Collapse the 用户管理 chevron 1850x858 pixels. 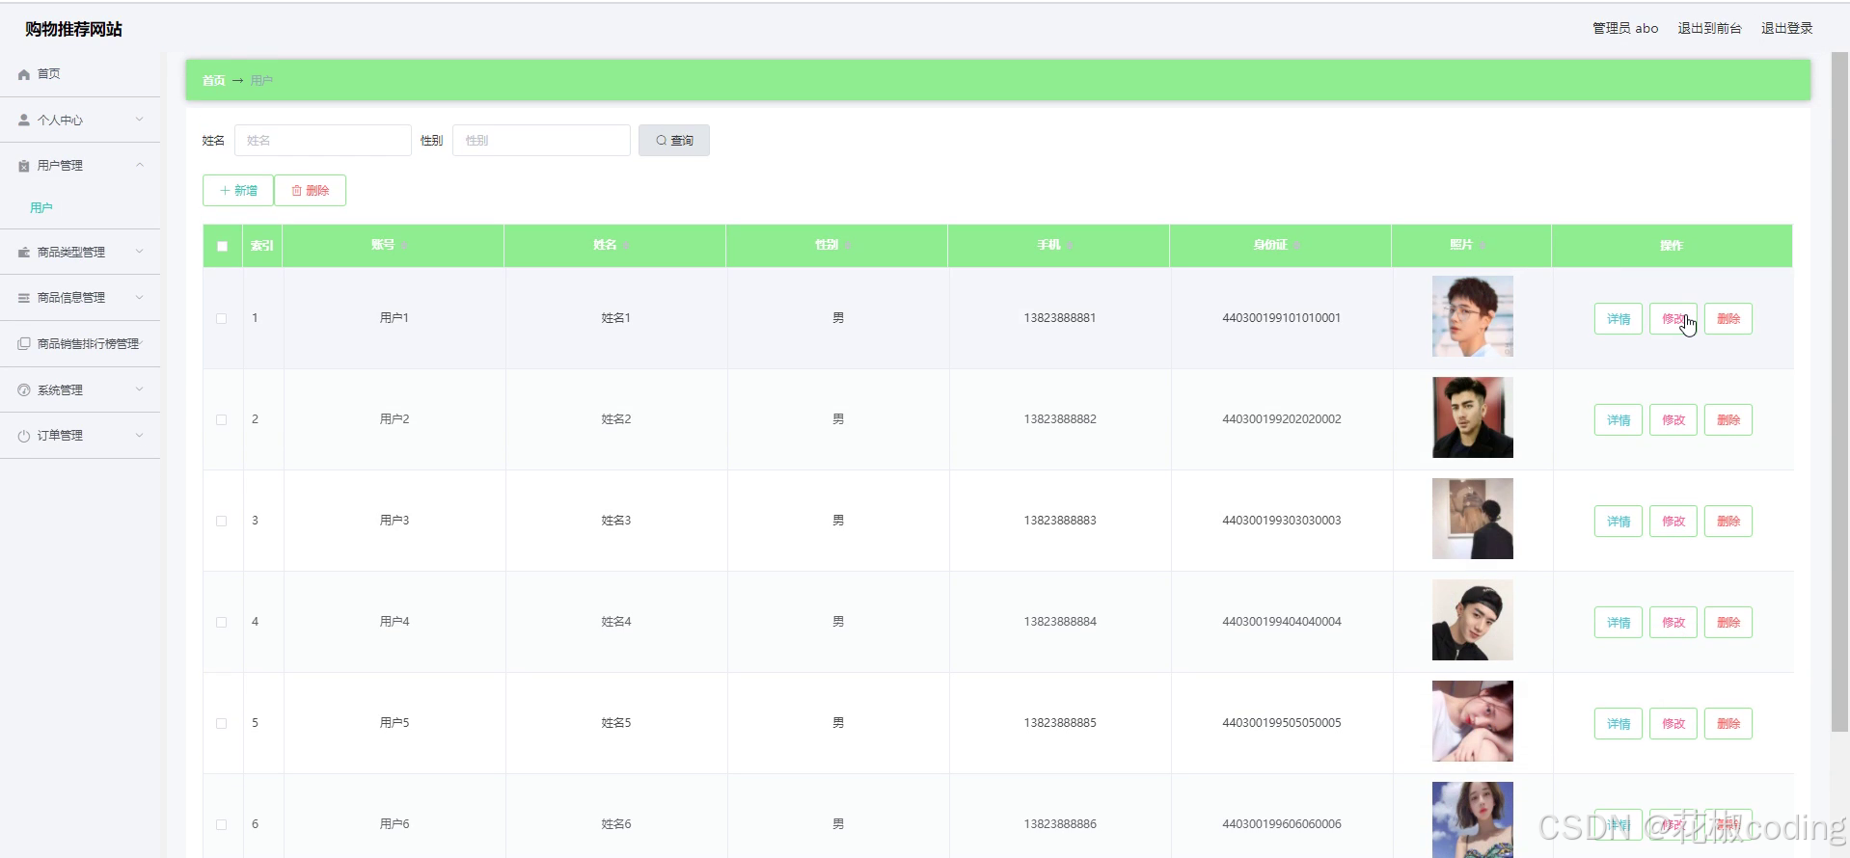(140, 165)
